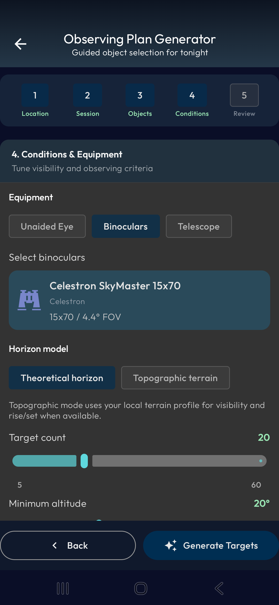Click the binoculars icon on the SkyMaster card

[x=29, y=300]
